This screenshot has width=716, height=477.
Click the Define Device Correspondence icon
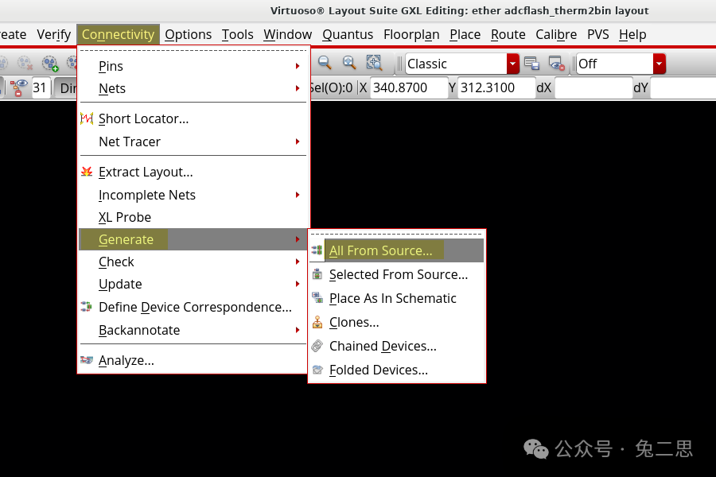(86, 307)
